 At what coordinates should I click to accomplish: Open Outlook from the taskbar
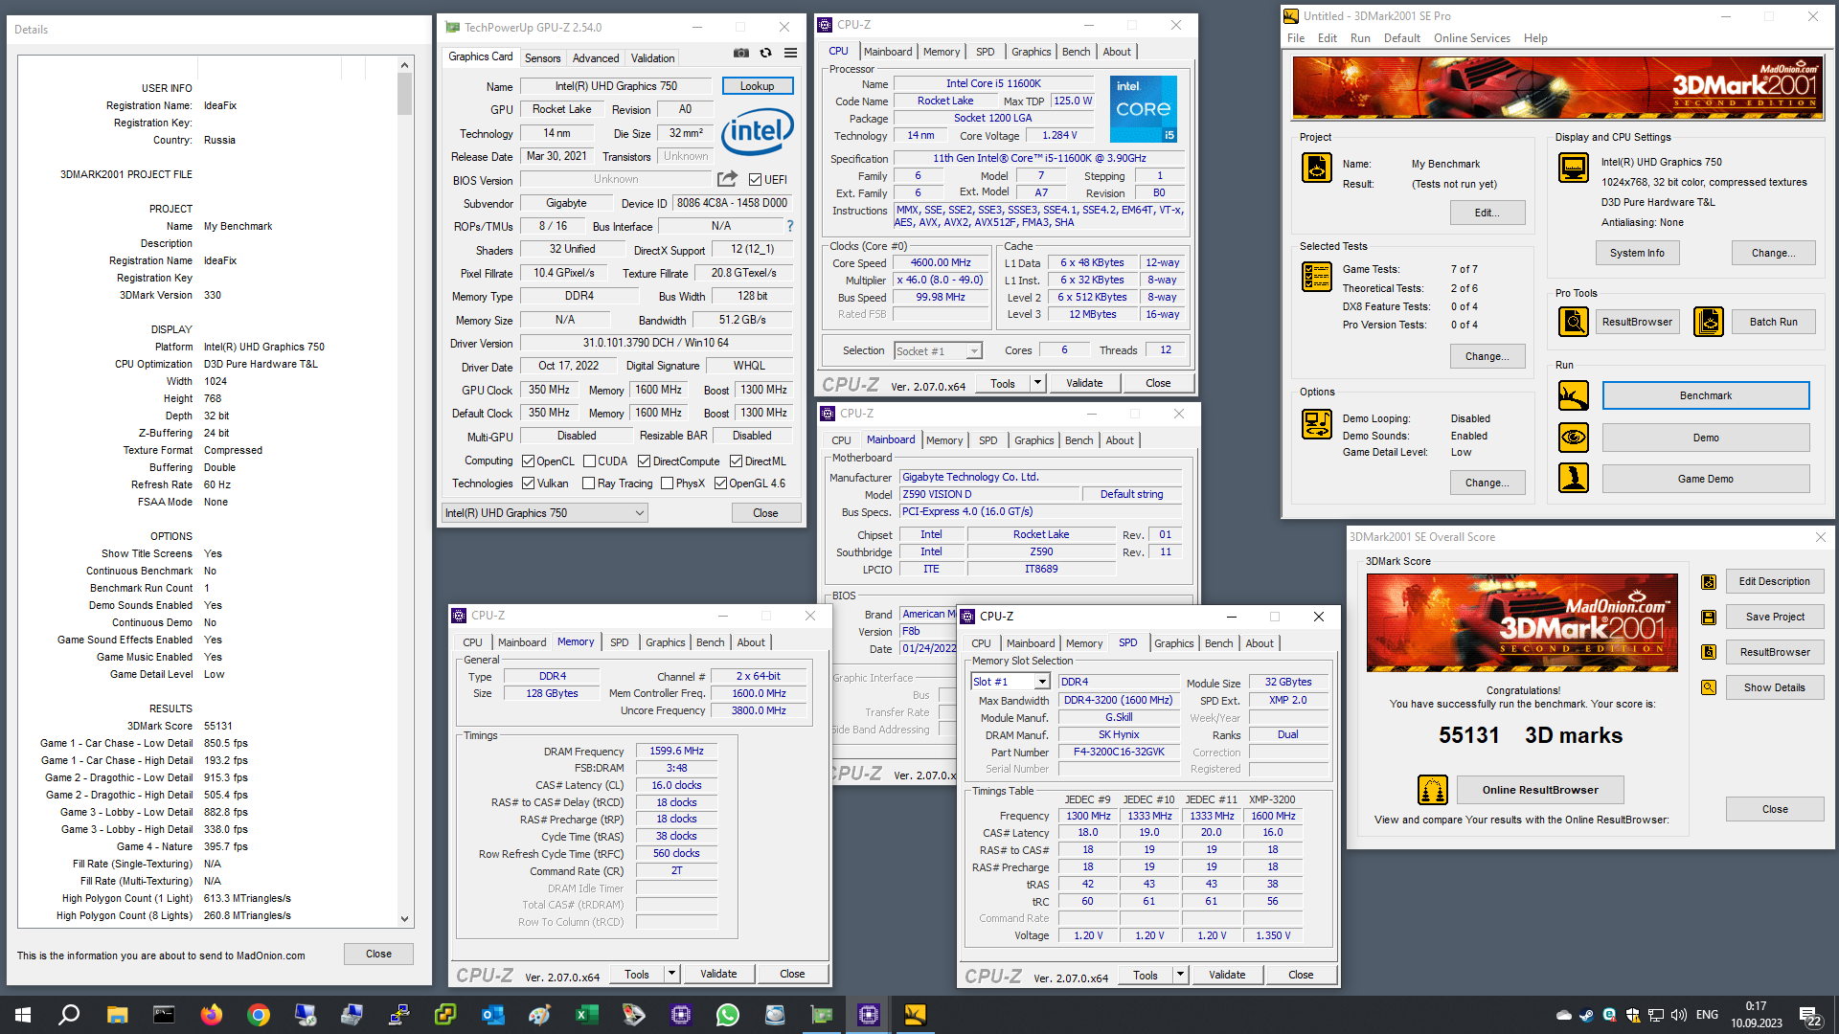pos(493,1015)
